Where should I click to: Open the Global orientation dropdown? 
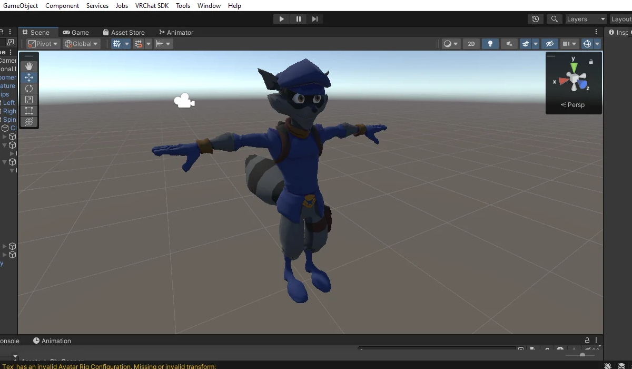coord(81,44)
